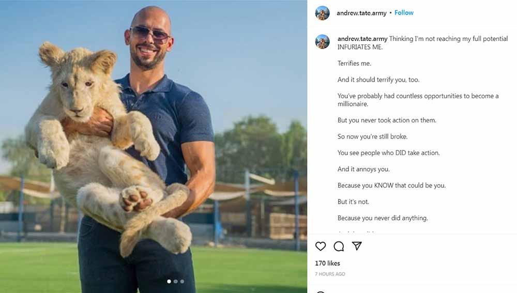Open the profile avatar in the post header

pyautogui.click(x=322, y=13)
